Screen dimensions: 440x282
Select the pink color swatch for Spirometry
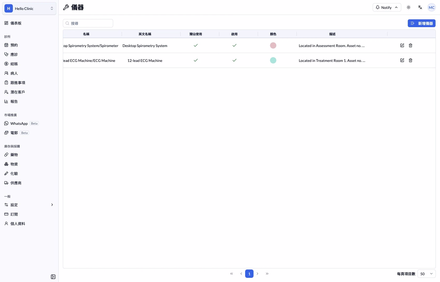[x=273, y=45]
